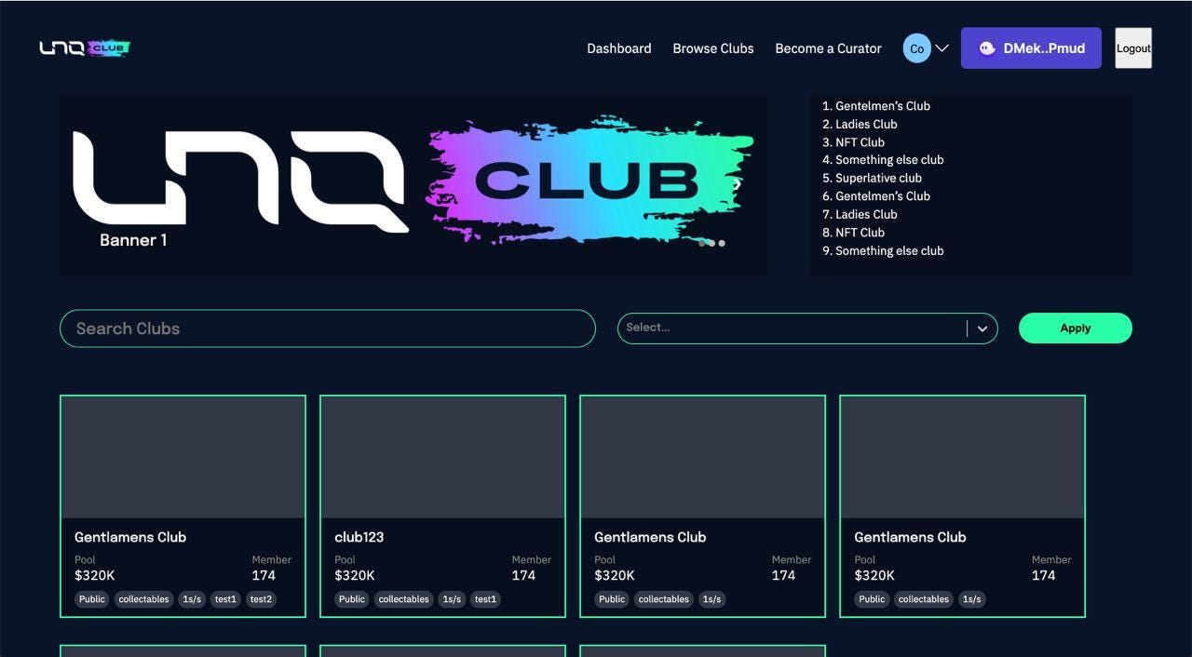The height and width of the screenshot is (657, 1192).
Task: Click the 'Co' profile avatar
Action: click(916, 48)
